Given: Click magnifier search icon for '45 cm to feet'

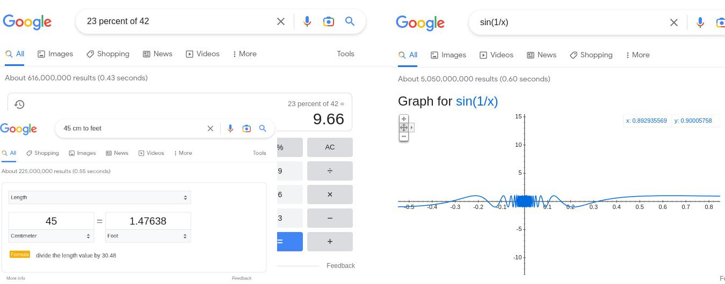Looking at the screenshot, I should pyautogui.click(x=263, y=129).
